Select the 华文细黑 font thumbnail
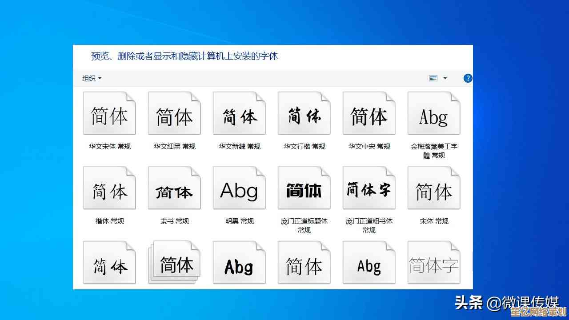This screenshot has width=569, height=320. pyautogui.click(x=174, y=113)
